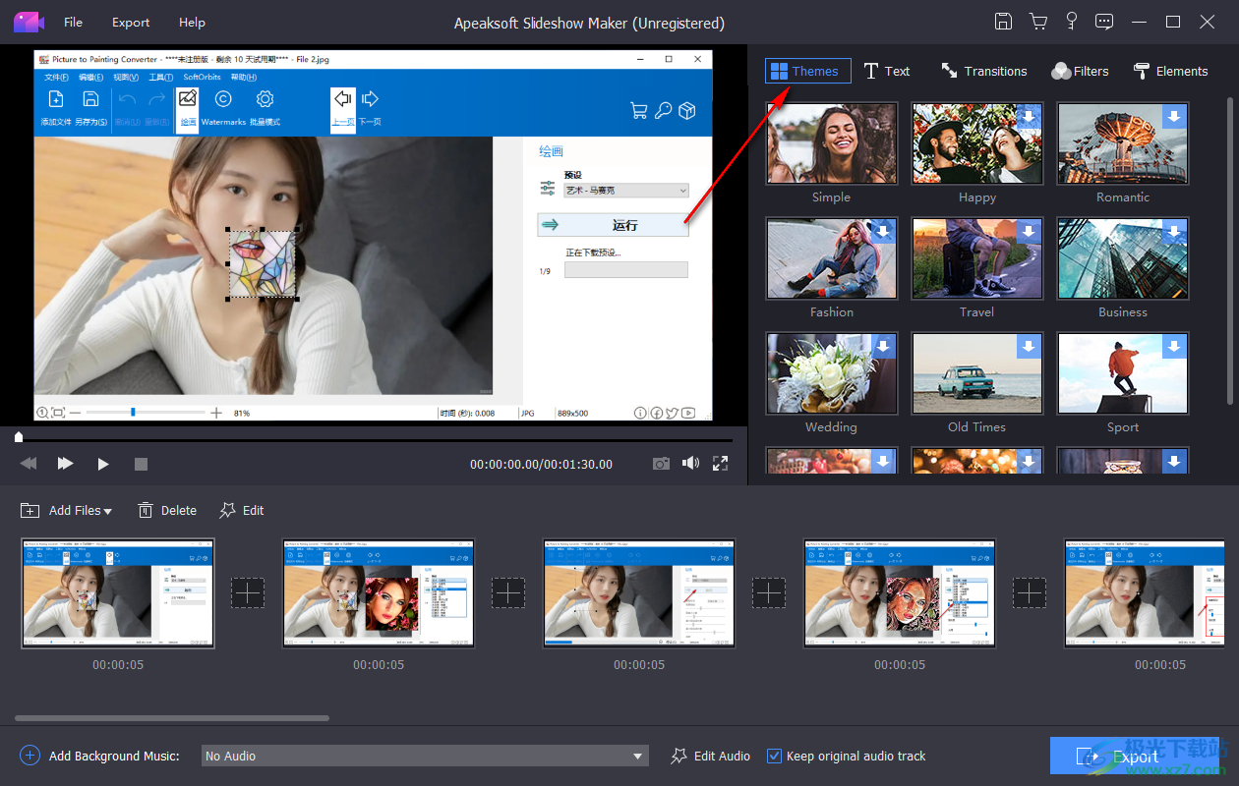The width and height of the screenshot is (1239, 786).
Task: Click the timeline horizontal scrollbar
Action: coord(172,718)
